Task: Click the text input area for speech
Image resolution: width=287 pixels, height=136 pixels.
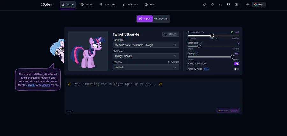Action: 153,96
